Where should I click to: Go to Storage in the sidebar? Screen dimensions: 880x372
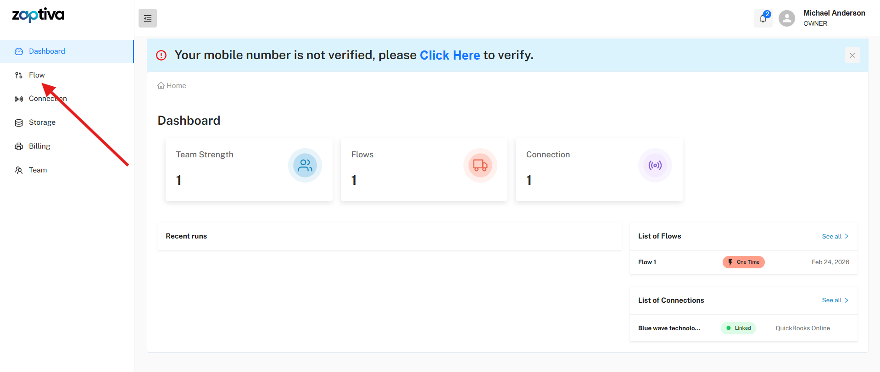coord(42,122)
